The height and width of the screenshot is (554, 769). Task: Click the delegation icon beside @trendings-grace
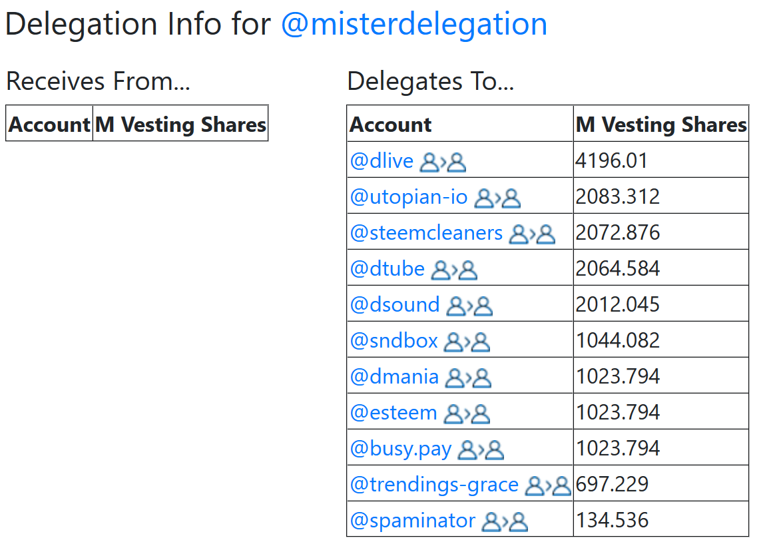548,485
